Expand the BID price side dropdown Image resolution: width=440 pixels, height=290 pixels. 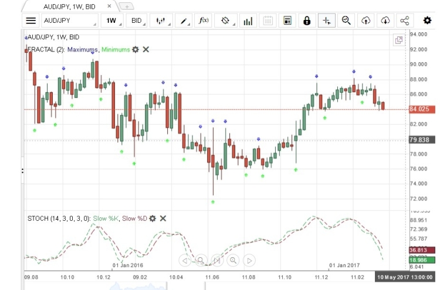138,21
